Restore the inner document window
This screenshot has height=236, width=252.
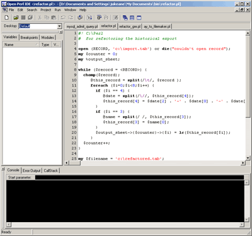243,9
